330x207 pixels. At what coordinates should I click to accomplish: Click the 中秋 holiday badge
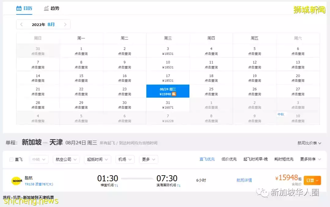[281, 114]
